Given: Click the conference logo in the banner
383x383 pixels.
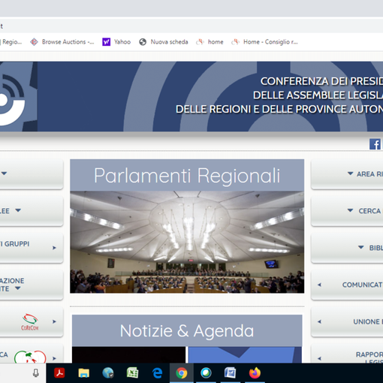Looking at the screenshot, I should 13,100.
